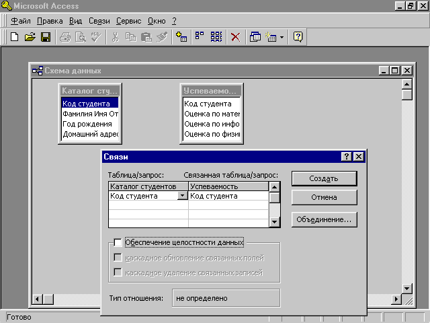Click the question mark in Связи dialog

click(347, 157)
